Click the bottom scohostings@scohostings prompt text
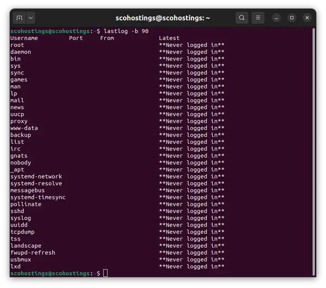 pyautogui.click(x=50, y=273)
